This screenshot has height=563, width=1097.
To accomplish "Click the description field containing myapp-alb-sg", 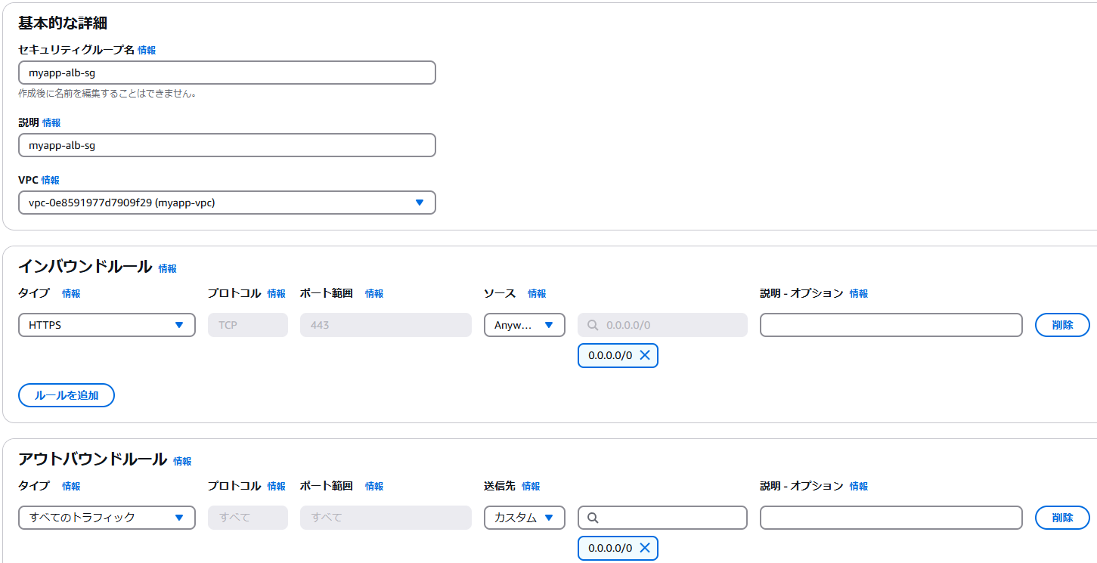I will coord(227,145).
